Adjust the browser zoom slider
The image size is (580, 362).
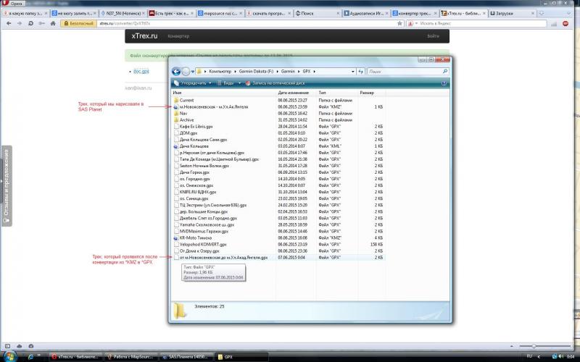coord(534,347)
